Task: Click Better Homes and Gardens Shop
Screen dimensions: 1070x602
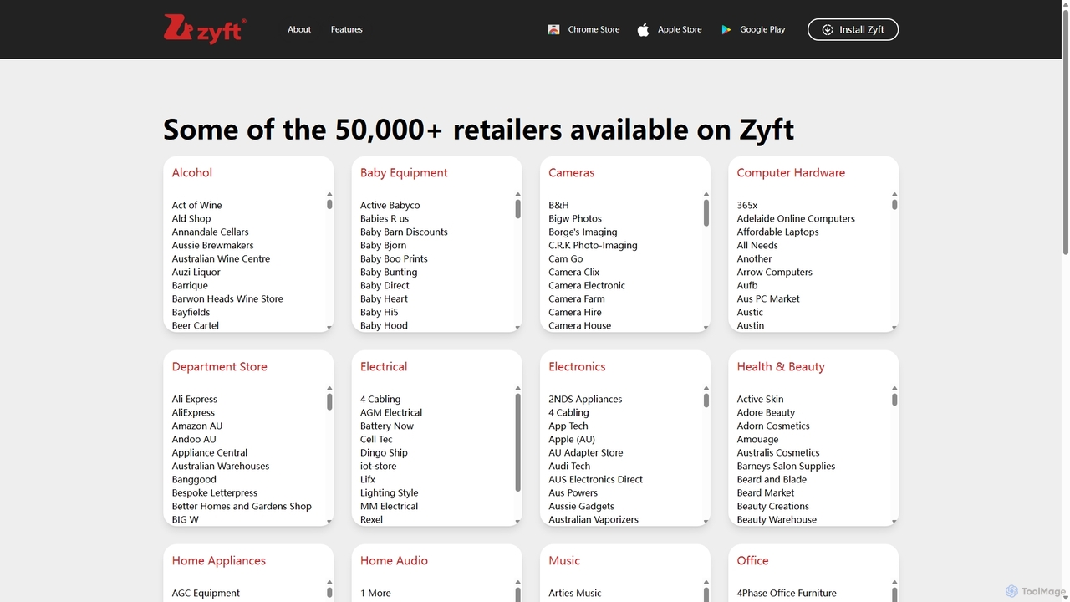Action: [242, 506]
